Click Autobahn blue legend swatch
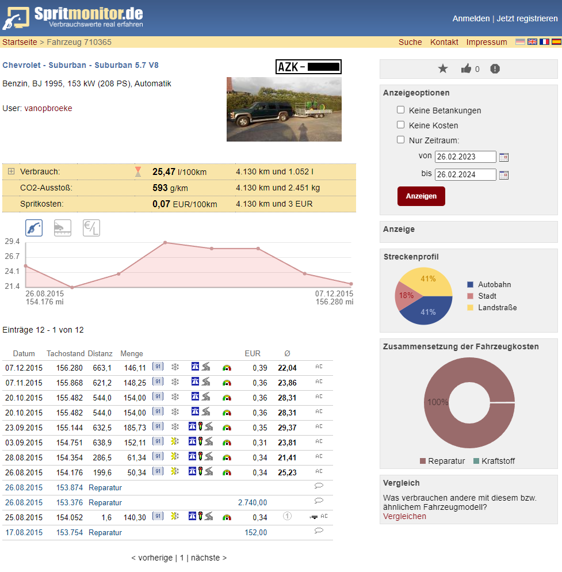The width and height of the screenshot is (562, 572). (x=471, y=284)
